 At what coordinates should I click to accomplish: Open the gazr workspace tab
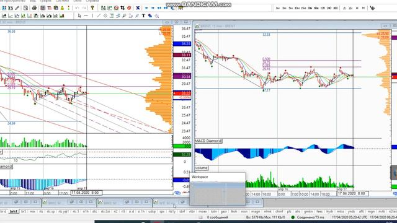coord(223,211)
